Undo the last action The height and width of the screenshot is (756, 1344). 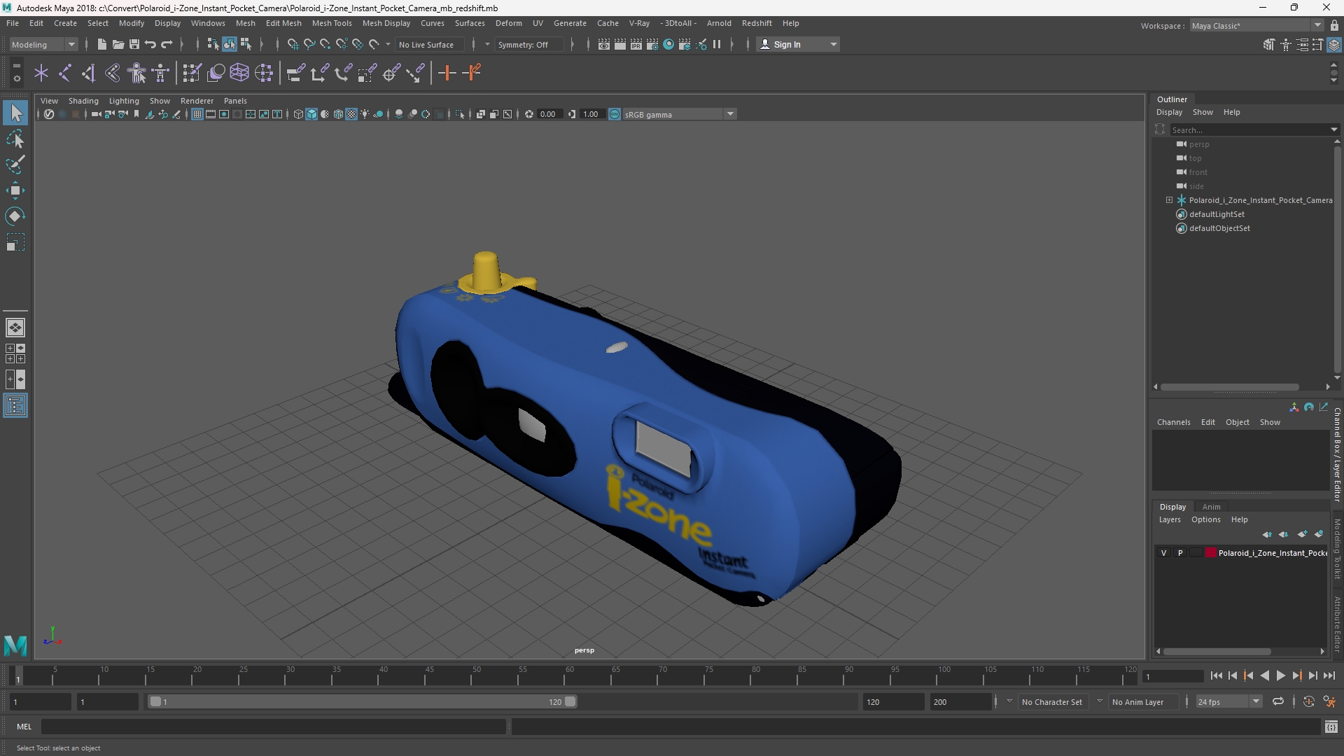point(150,44)
